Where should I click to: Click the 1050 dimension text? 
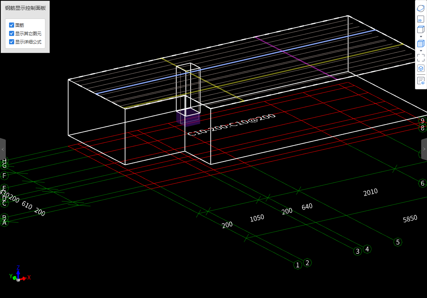coord(257,218)
